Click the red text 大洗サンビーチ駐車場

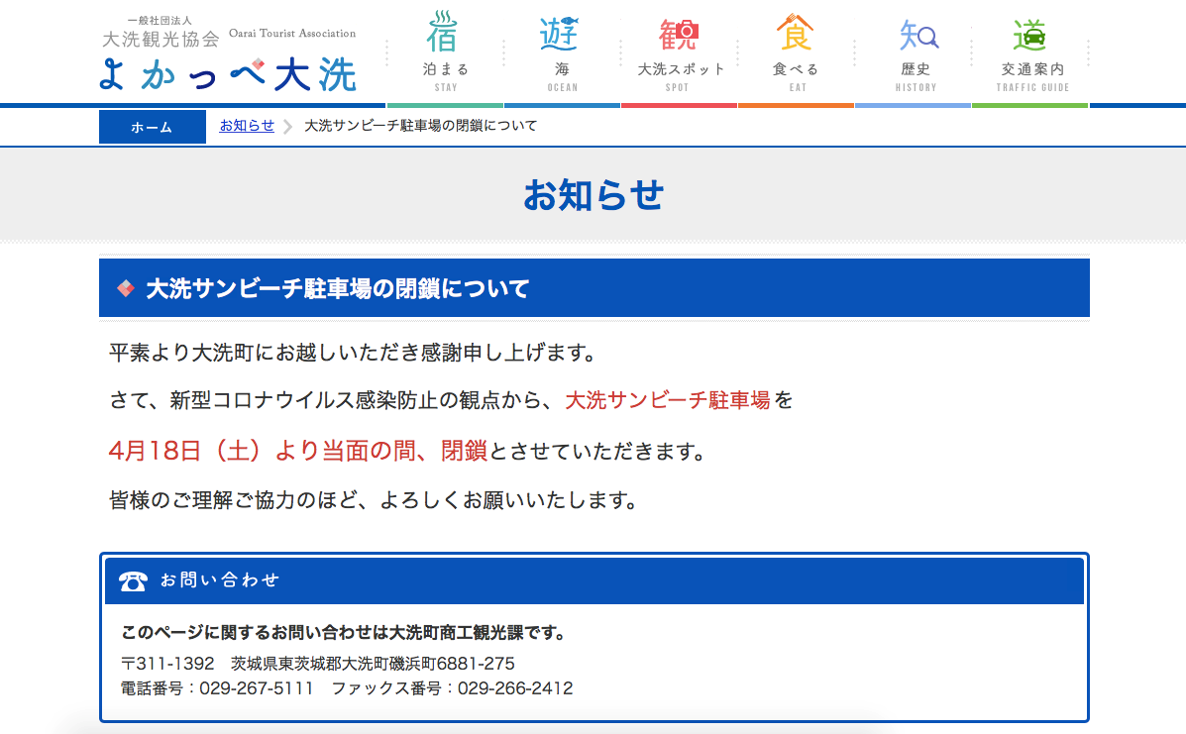pos(668,400)
